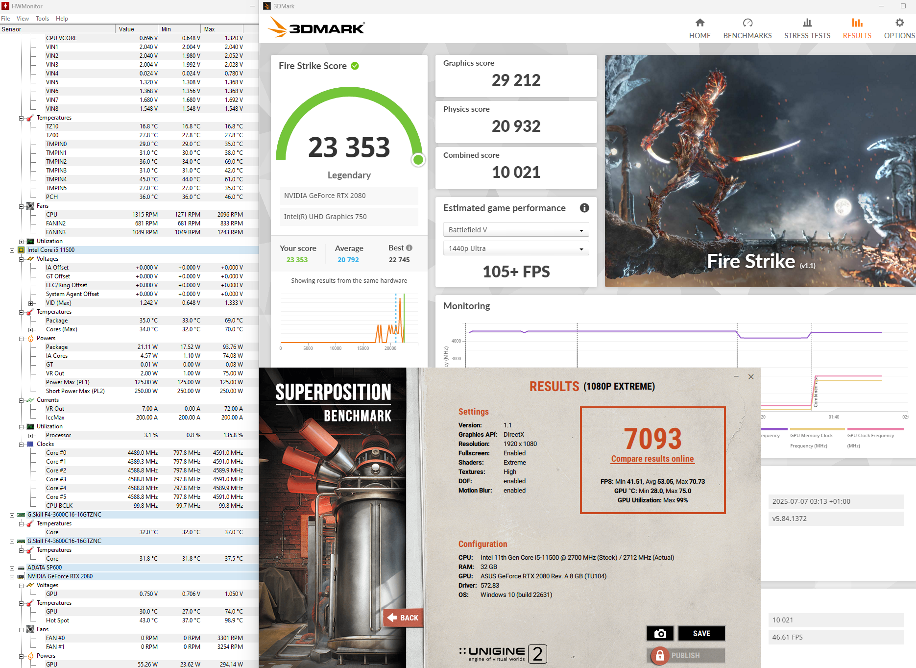
Task: Select the NVIDIA GeForce RTX 2080 field
Action: (x=349, y=196)
